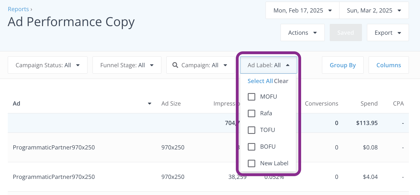Image resolution: width=420 pixels, height=195 pixels.
Task: Go to Reports breadcrumb link
Action: (18, 9)
